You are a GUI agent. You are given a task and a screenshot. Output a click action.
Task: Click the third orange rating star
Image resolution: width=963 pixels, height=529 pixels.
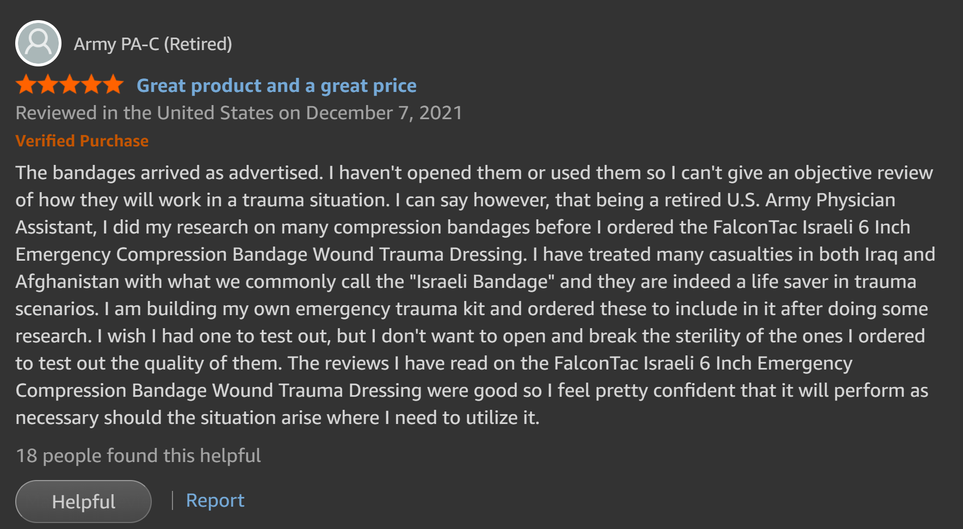70,85
